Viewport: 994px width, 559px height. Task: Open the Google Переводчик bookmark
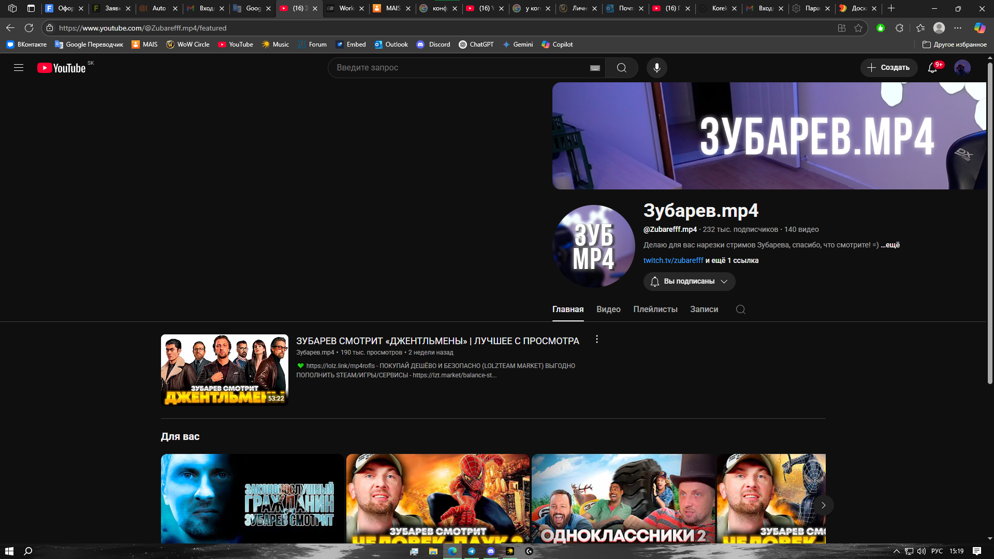(89, 45)
